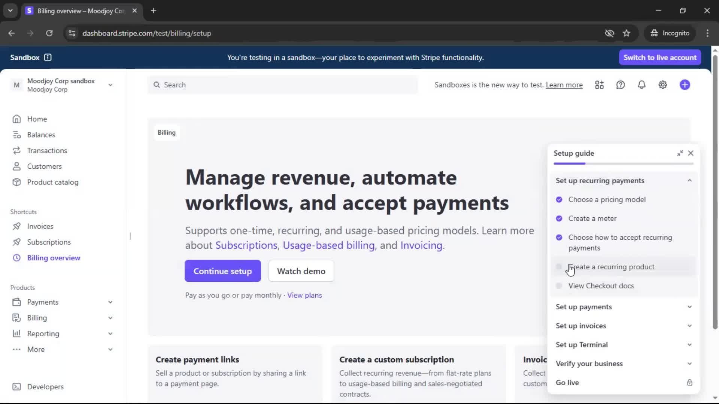This screenshot has width=719, height=404.
Task: Click the Continue setup button
Action: [222, 271]
